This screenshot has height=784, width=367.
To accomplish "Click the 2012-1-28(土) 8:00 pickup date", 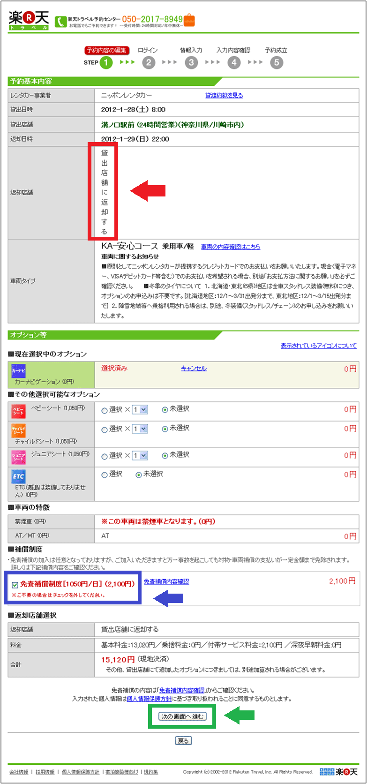I will pos(134,109).
